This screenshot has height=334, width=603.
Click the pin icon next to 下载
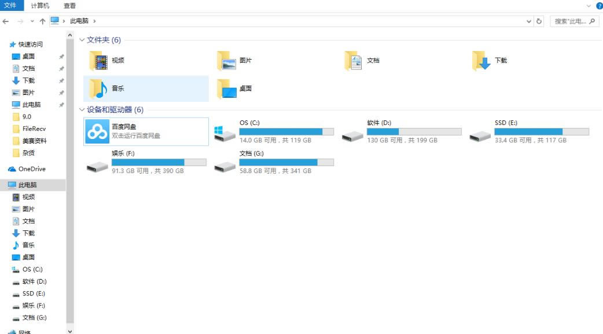click(x=61, y=81)
